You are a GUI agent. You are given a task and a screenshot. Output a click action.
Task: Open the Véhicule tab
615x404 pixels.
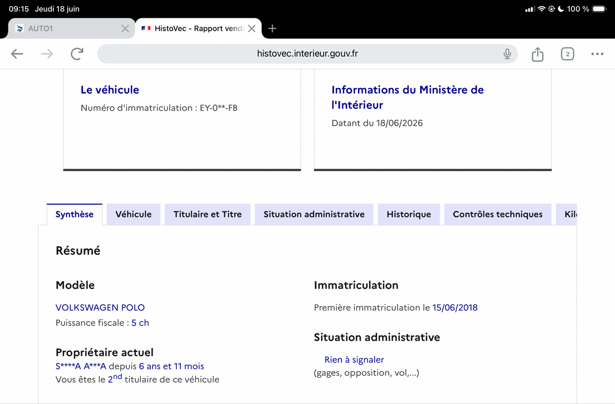click(x=133, y=214)
